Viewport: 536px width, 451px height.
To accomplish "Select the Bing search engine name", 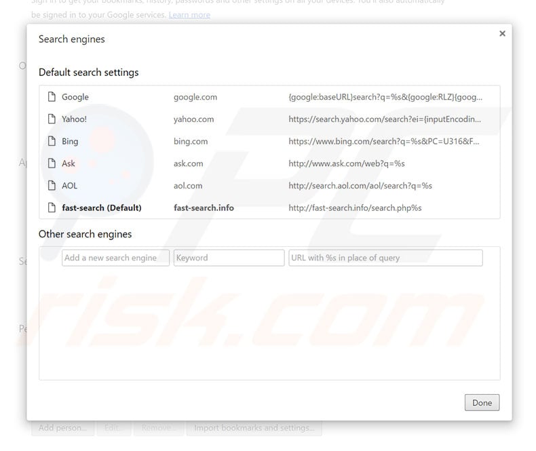I will click(x=70, y=142).
